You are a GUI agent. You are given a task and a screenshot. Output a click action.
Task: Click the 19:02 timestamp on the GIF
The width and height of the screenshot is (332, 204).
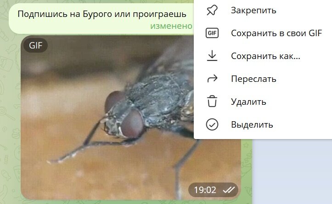click(x=205, y=190)
